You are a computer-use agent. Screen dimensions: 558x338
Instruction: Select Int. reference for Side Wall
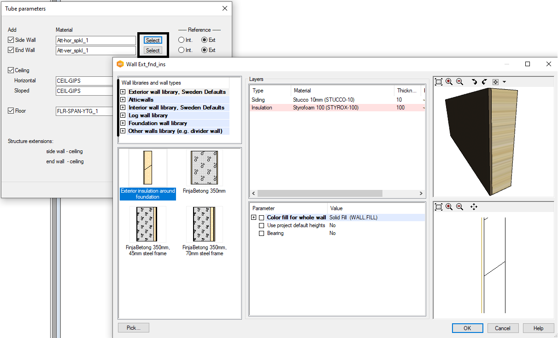click(182, 40)
